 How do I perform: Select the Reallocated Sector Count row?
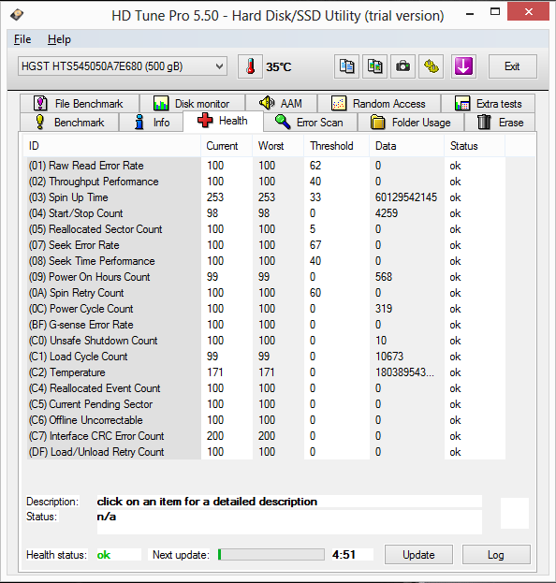[266, 229]
